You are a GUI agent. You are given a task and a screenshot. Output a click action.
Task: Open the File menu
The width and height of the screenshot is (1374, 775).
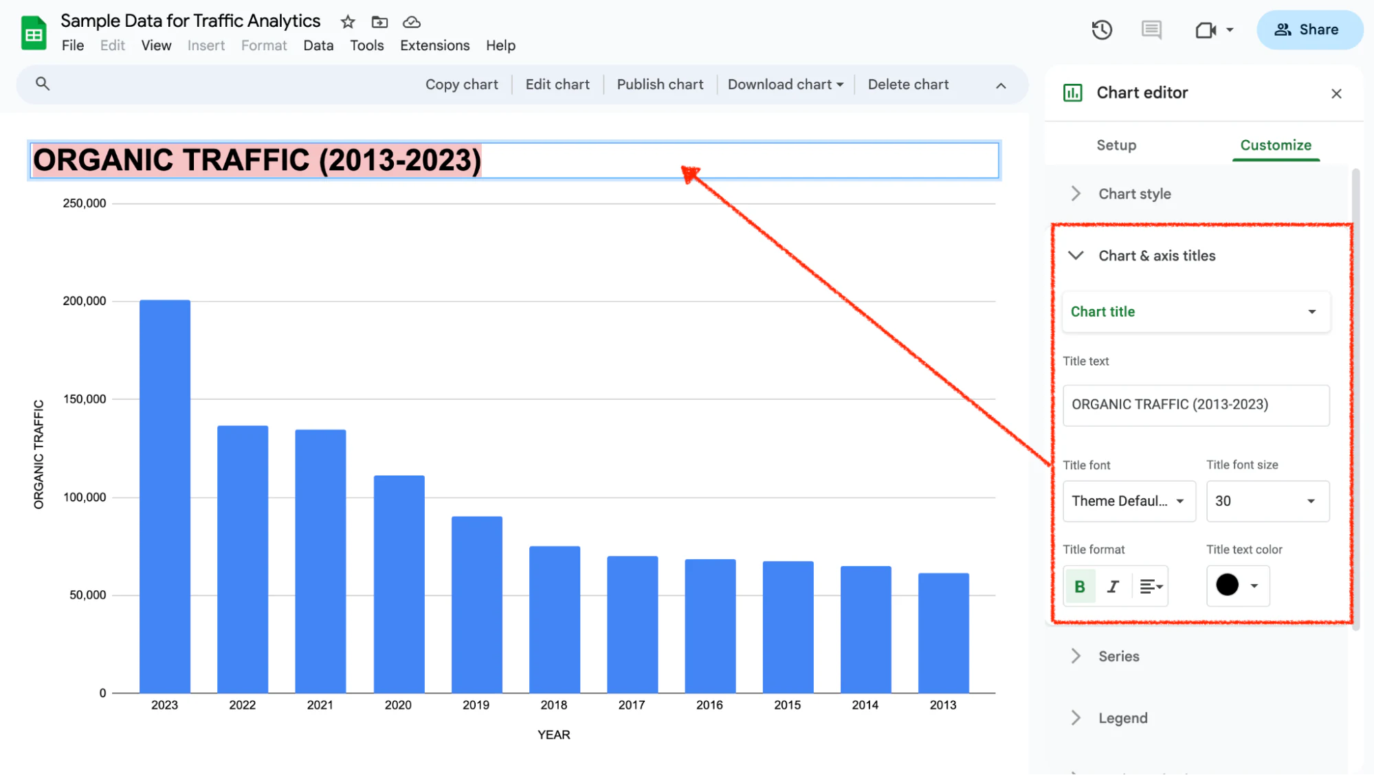coord(73,45)
